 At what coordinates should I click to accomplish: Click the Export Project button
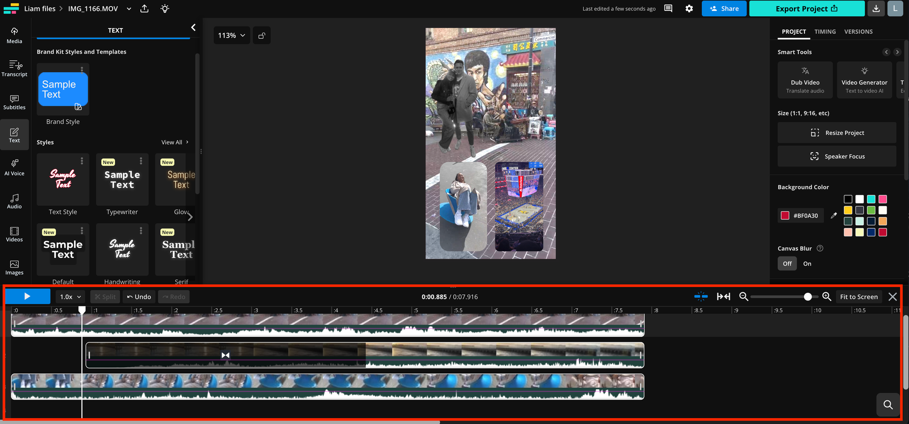pyautogui.click(x=807, y=9)
